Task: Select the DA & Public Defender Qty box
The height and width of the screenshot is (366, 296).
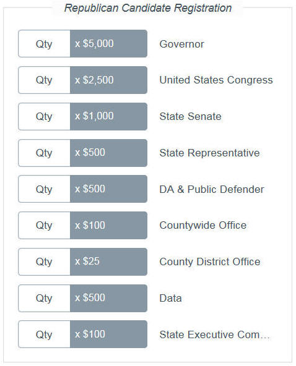Action: point(44,189)
